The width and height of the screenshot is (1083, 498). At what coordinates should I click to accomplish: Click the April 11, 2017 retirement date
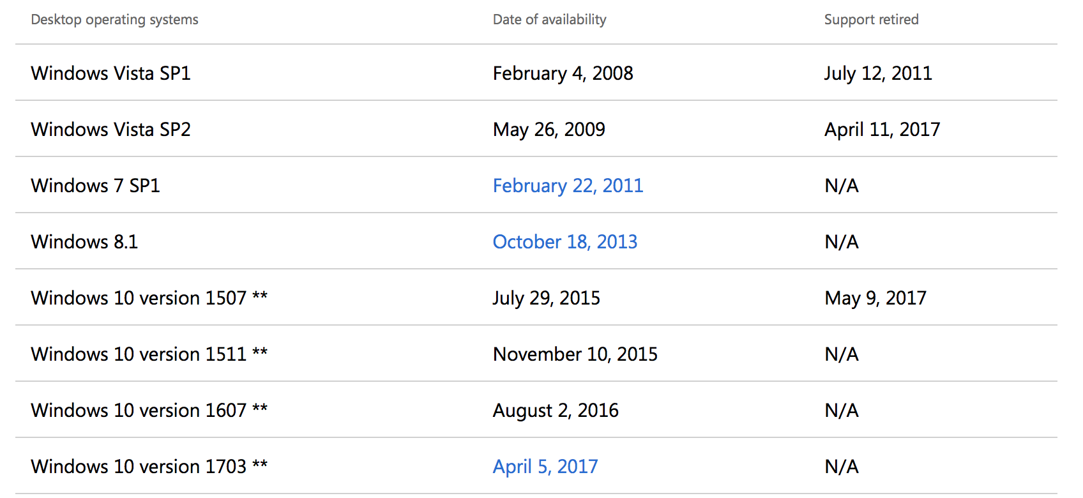[x=882, y=130]
